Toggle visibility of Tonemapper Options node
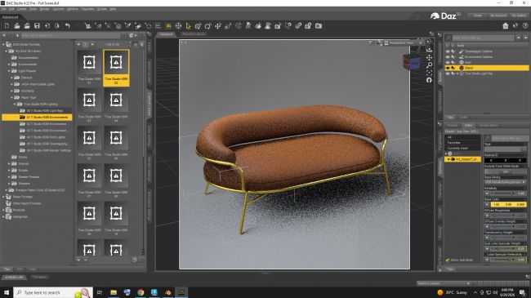 pos(448,51)
